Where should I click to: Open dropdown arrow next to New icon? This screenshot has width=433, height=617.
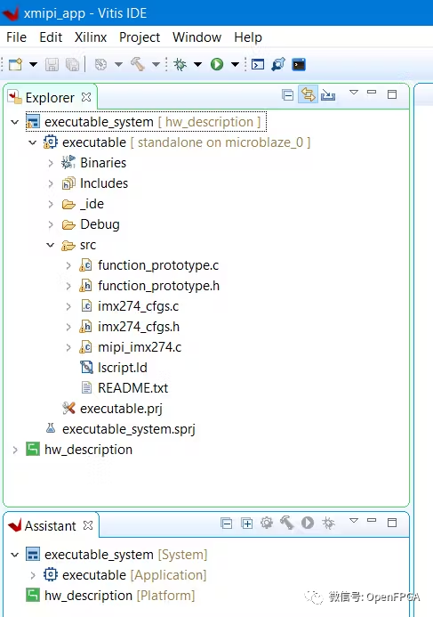pos(34,64)
